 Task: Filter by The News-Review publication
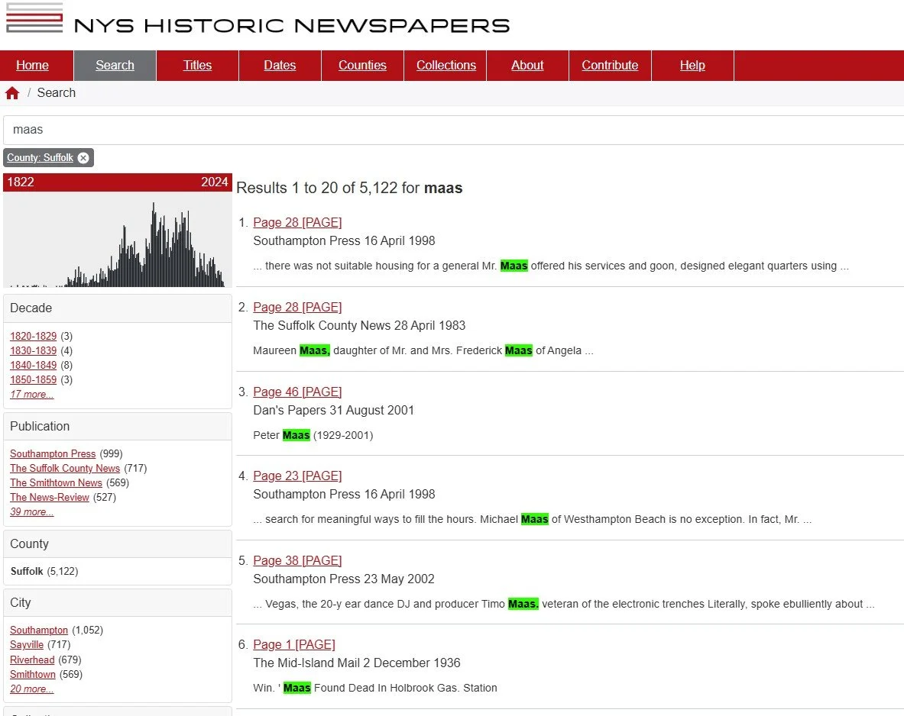(x=50, y=497)
